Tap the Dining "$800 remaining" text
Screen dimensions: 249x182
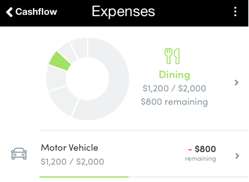coord(174,102)
